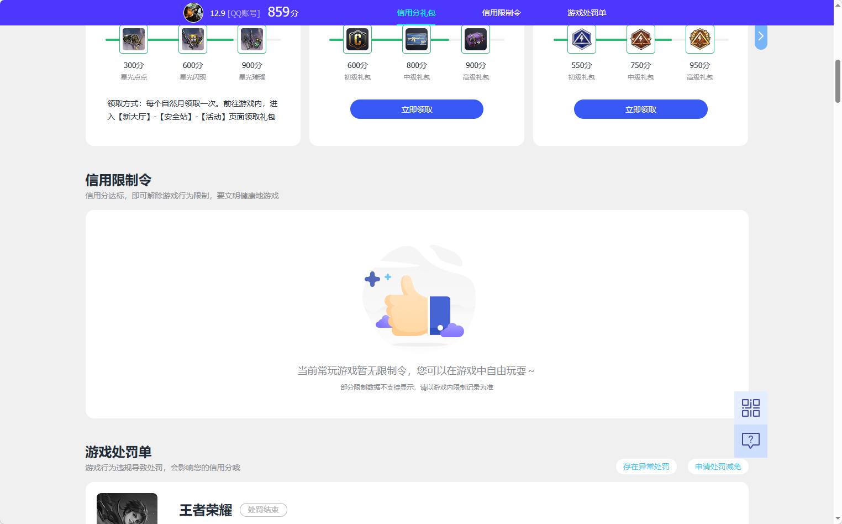Open the 800分 中级礼包 weapon icon

[416, 39]
